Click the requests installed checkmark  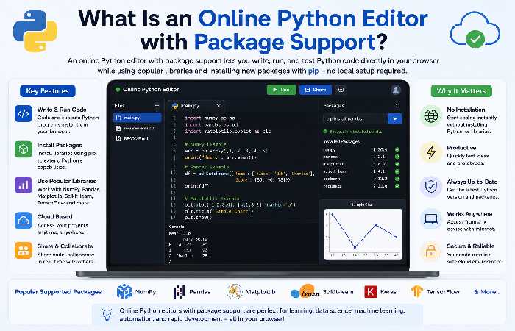(x=397, y=186)
